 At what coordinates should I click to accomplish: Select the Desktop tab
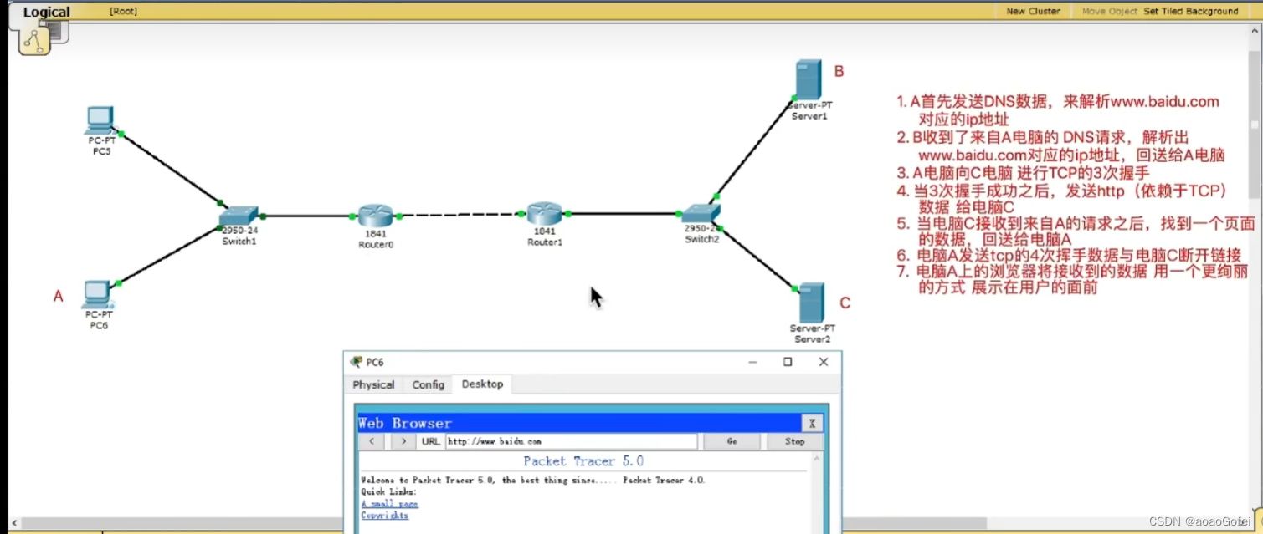pos(482,384)
